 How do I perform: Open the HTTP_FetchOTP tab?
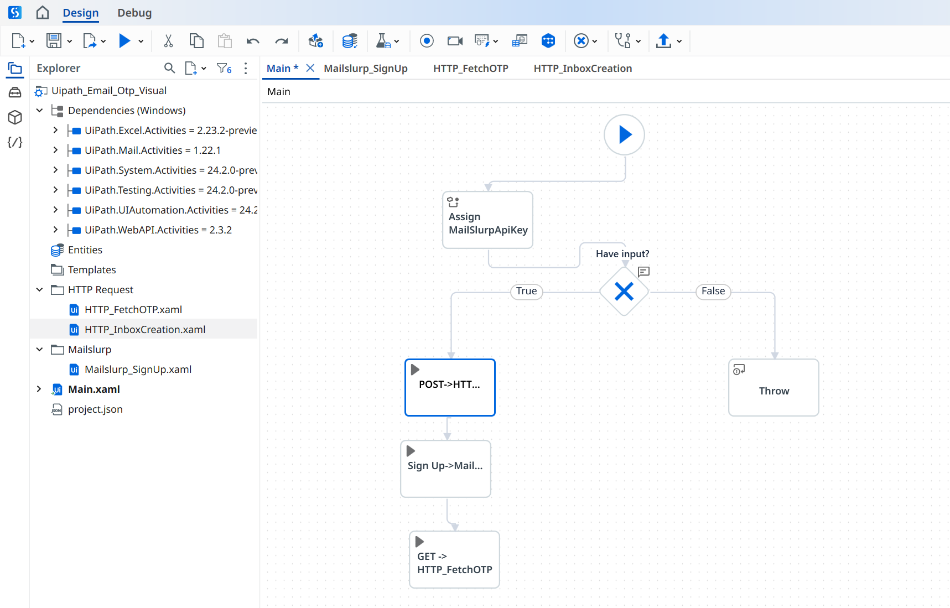tap(470, 68)
